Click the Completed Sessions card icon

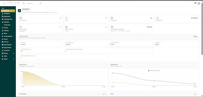(66, 27)
